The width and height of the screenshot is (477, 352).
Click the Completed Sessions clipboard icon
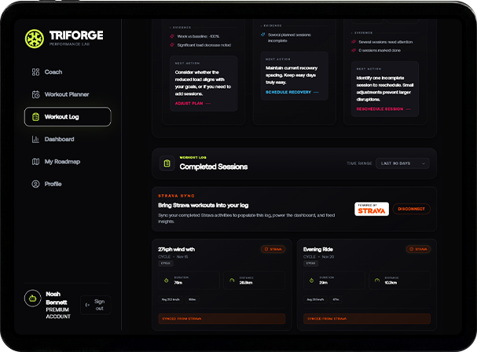[167, 163]
